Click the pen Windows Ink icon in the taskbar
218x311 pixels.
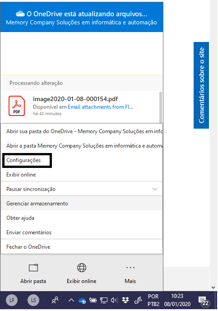click(138, 301)
